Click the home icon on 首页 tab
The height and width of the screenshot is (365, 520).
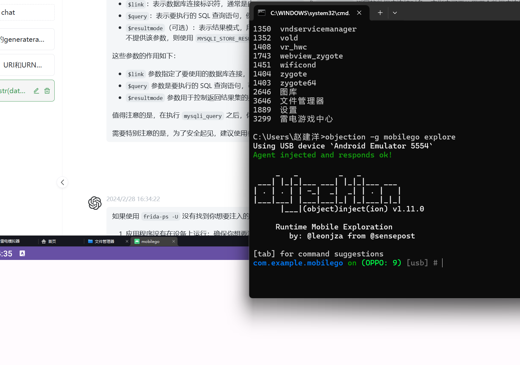44,241
